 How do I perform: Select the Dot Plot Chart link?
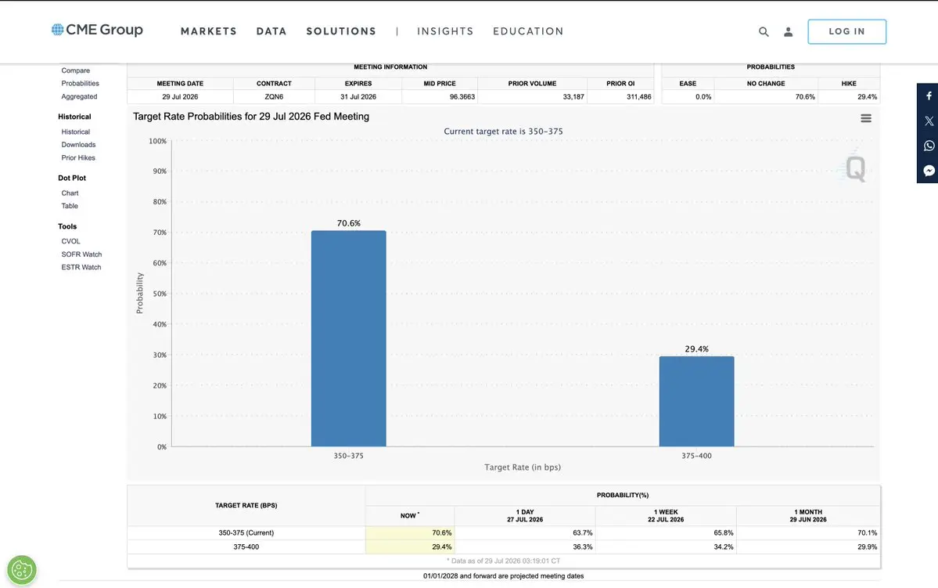point(70,193)
